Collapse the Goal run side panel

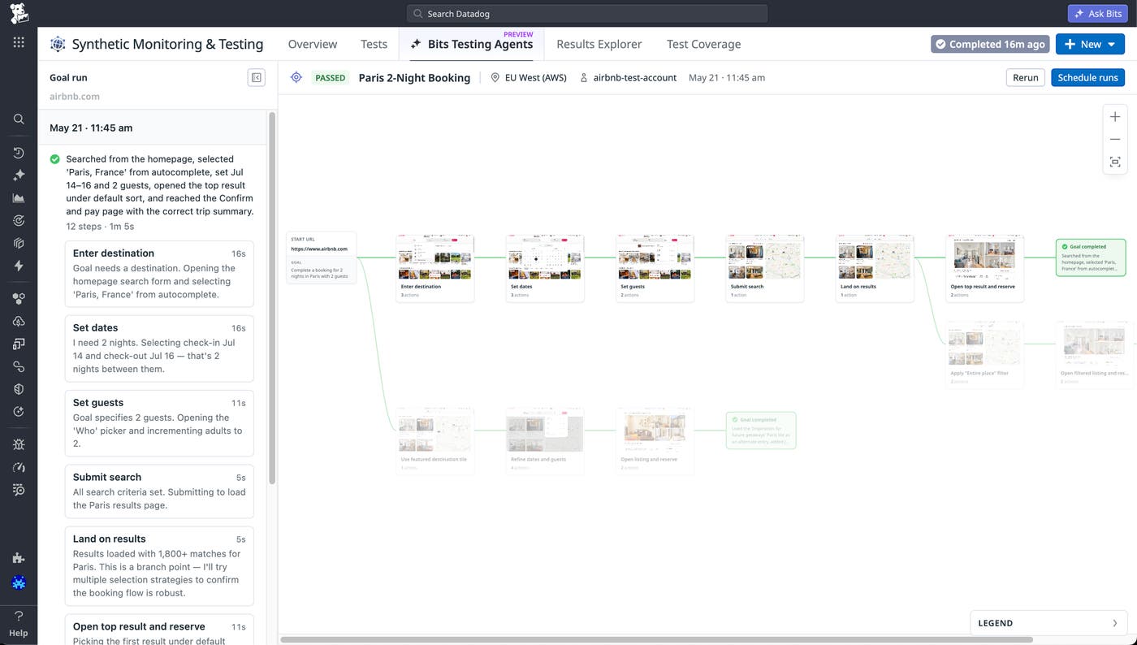click(257, 77)
